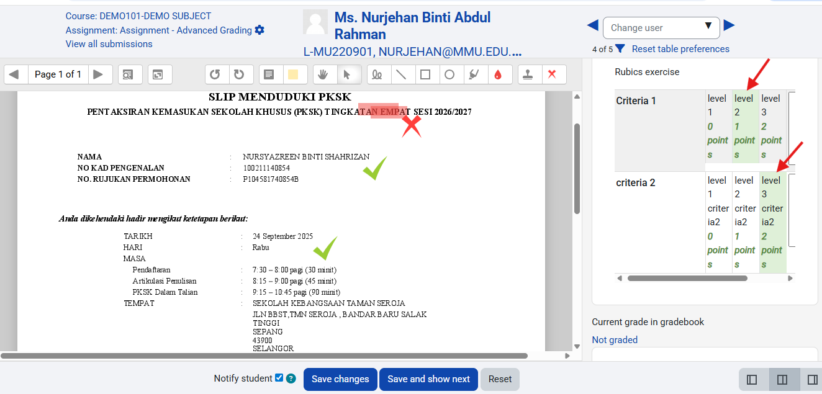Activate the Drag hand tool

click(323, 74)
